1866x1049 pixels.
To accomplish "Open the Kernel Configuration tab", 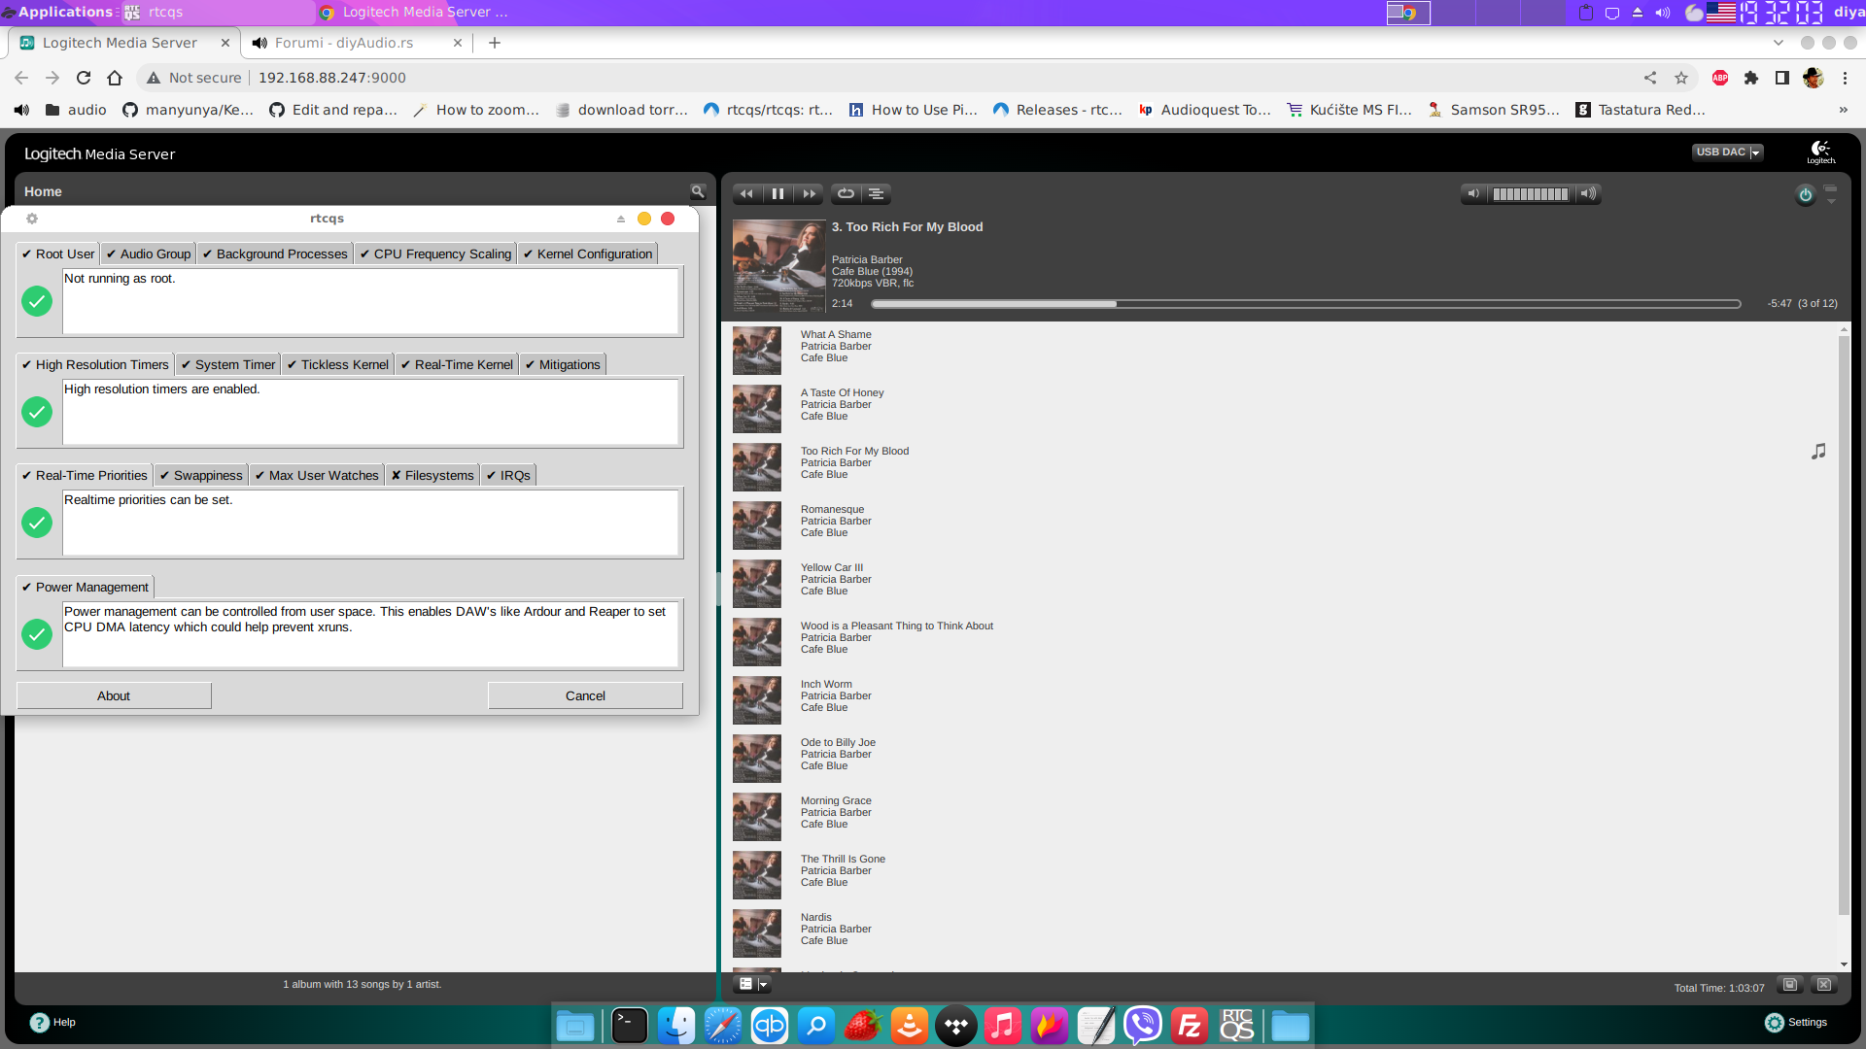I will click(588, 254).
